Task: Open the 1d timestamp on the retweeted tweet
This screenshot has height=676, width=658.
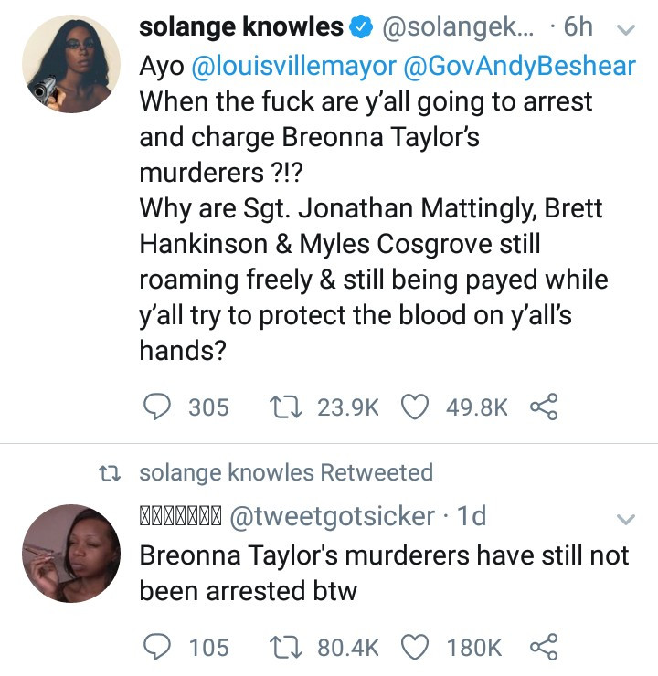Action: (x=472, y=515)
